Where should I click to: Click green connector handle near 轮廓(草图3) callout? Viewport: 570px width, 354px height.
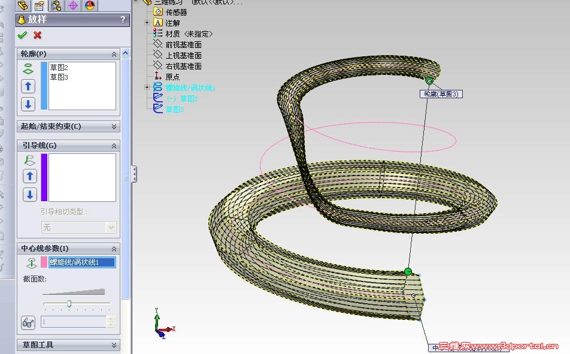point(429,81)
